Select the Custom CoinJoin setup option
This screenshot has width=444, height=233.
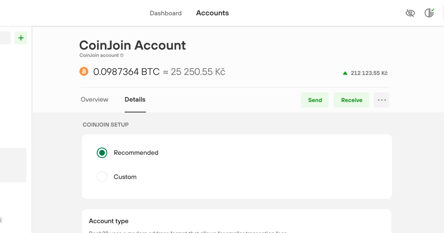pos(102,177)
